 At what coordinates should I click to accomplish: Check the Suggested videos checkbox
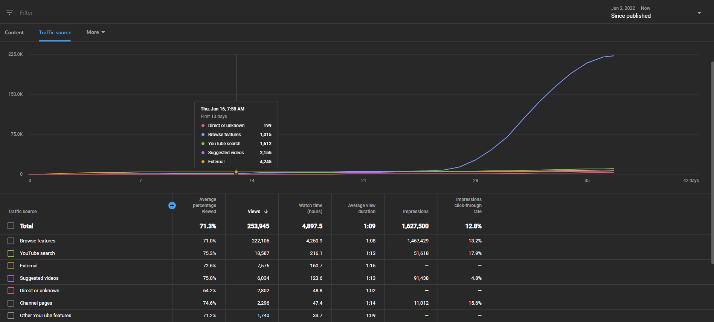click(x=11, y=278)
